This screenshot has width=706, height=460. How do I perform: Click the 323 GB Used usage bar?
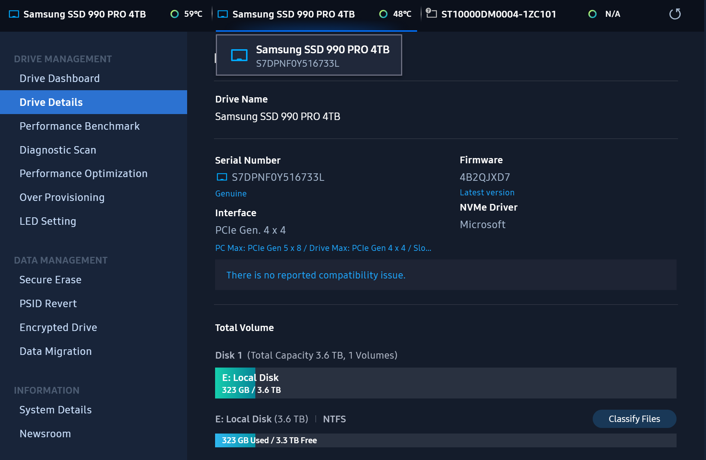(445, 440)
